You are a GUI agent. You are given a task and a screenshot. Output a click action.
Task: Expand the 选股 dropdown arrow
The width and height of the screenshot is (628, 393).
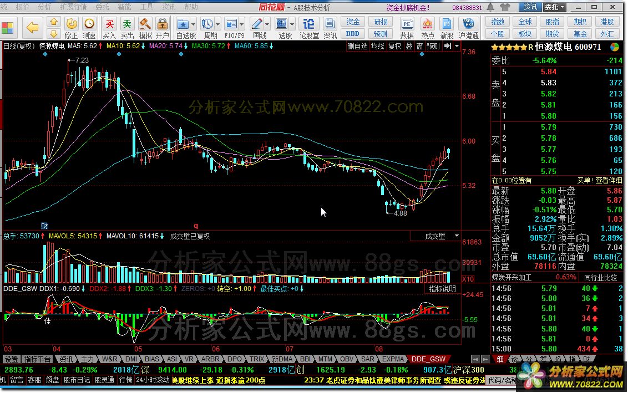pos(292,24)
